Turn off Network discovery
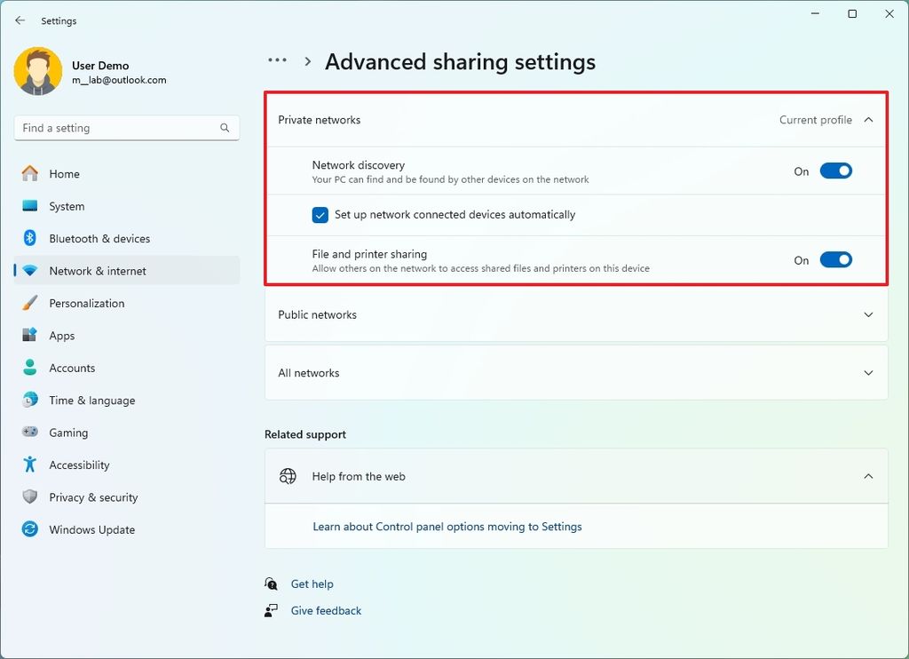Screen dimensions: 909x659 [x=834, y=171]
